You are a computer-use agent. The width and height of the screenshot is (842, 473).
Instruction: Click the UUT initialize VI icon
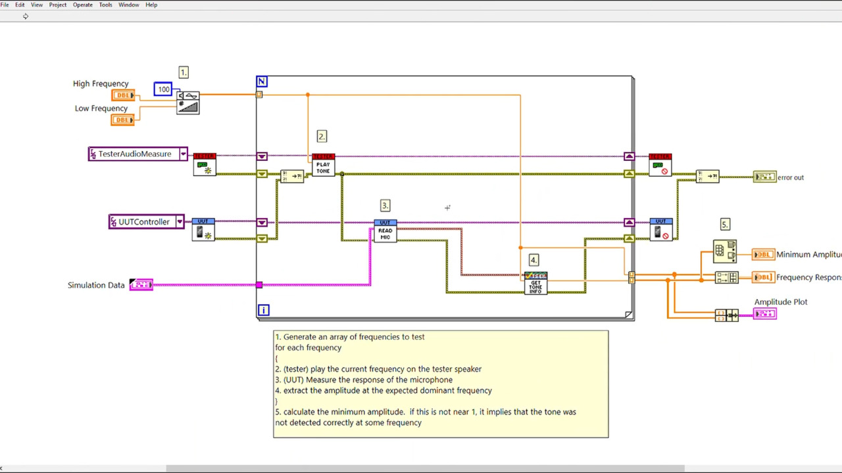(x=203, y=230)
